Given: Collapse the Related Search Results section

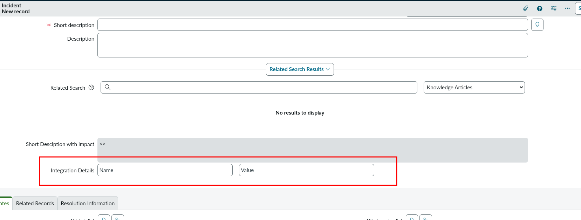Looking at the screenshot, I should [300, 69].
